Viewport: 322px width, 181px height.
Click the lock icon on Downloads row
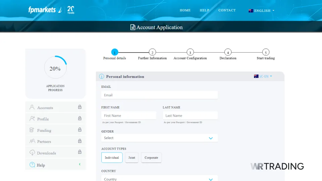point(80,152)
